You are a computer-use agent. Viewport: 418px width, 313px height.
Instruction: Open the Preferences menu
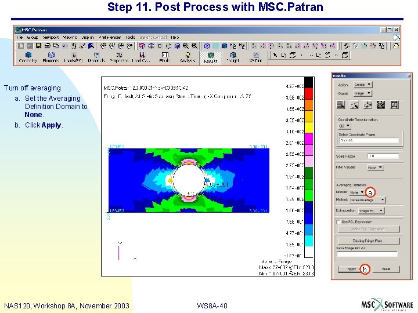coord(110,37)
